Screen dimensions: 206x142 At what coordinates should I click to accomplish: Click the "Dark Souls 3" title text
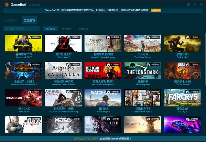[x=183, y=57]
